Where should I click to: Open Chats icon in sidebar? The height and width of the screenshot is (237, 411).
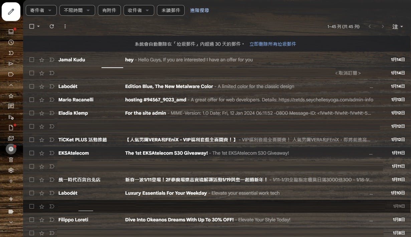tap(11, 106)
